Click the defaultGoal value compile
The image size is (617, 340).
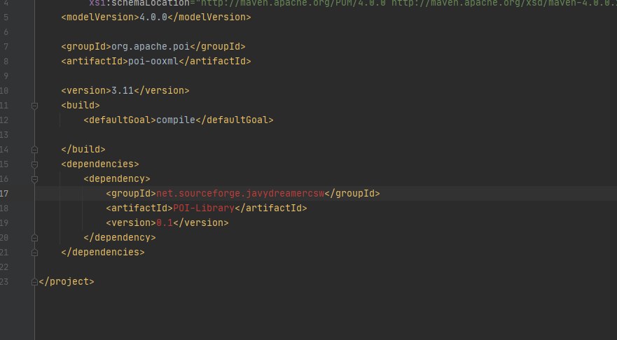[x=176, y=120]
